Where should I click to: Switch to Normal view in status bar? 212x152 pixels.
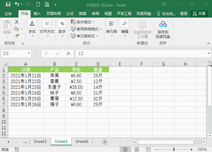(x=125, y=150)
